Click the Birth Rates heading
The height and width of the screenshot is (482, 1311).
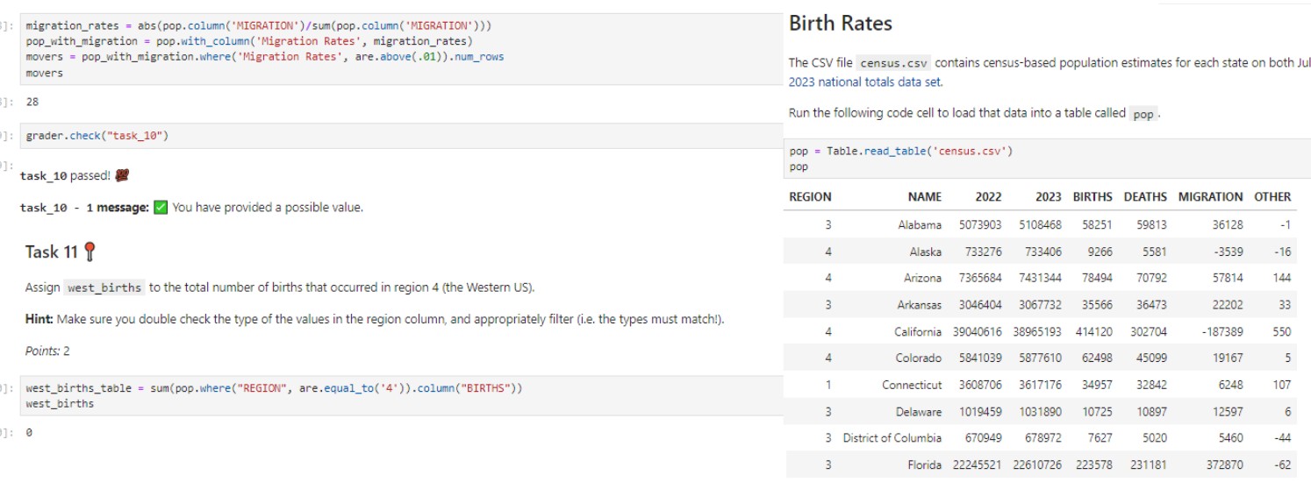coord(840,24)
